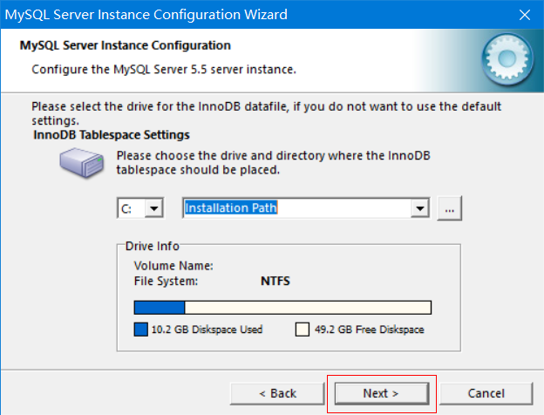Click the blue Diskspace Used swatch

(x=141, y=330)
